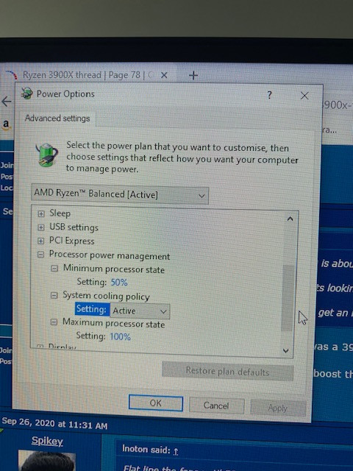
Task: Select the PCI Express label
Action: coord(72,241)
